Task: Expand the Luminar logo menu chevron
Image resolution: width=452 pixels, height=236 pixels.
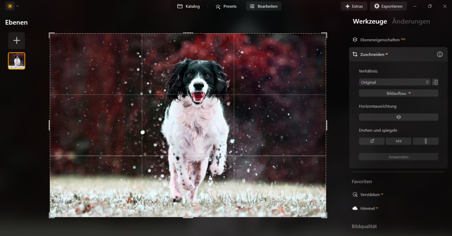Action: pos(17,6)
